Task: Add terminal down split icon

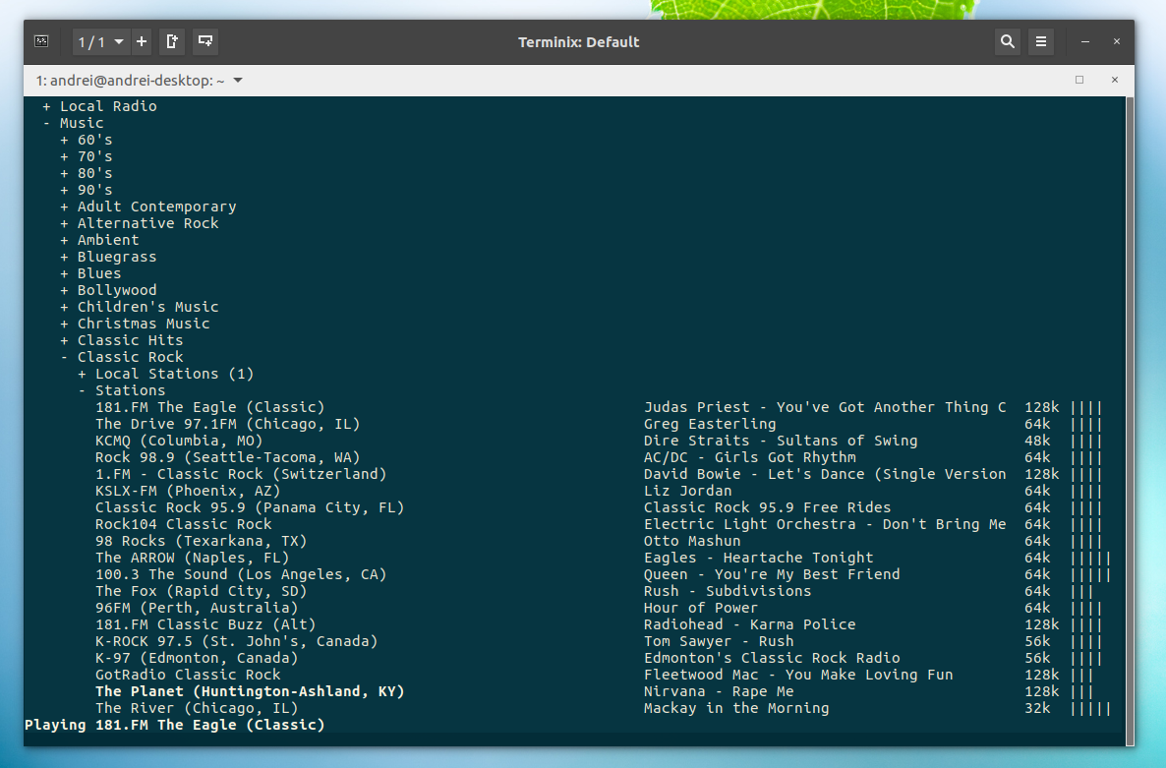Action: pyautogui.click(x=205, y=41)
